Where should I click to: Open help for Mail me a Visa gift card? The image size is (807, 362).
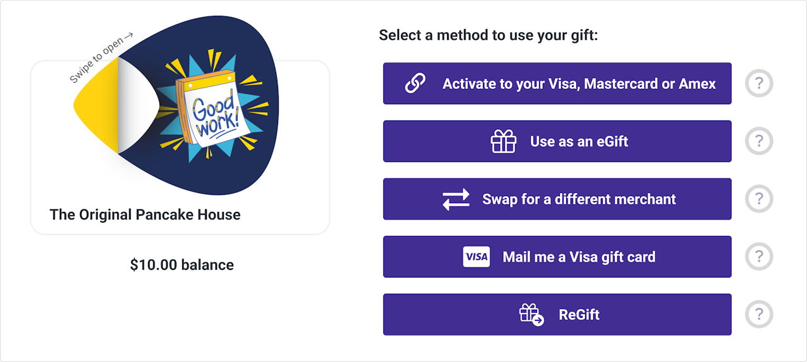(759, 257)
